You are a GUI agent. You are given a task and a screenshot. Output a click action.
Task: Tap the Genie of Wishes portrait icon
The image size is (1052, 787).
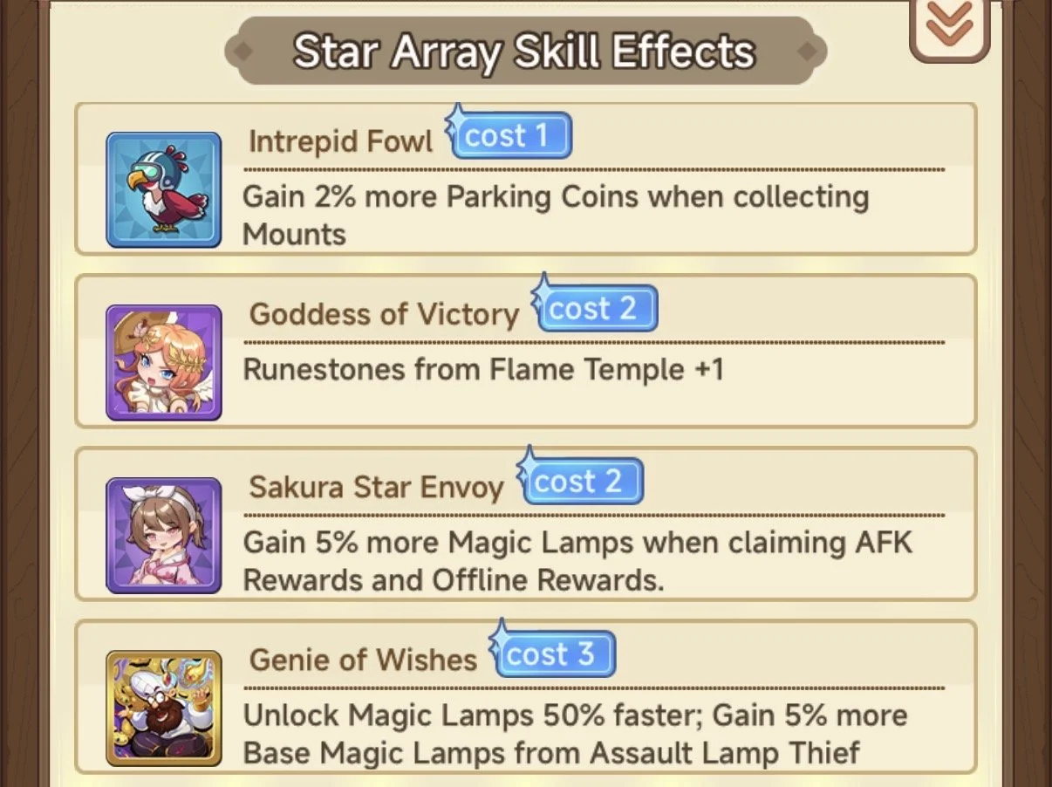tap(164, 708)
